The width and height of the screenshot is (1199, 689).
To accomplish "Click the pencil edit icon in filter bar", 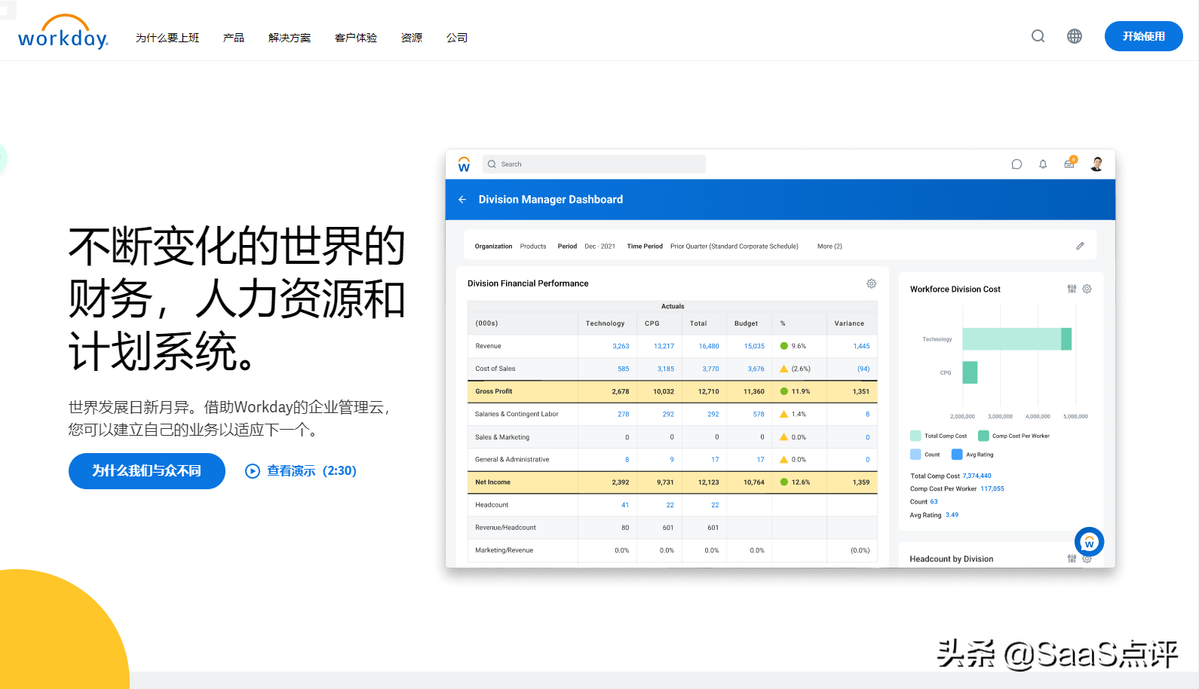I will click(x=1080, y=246).
